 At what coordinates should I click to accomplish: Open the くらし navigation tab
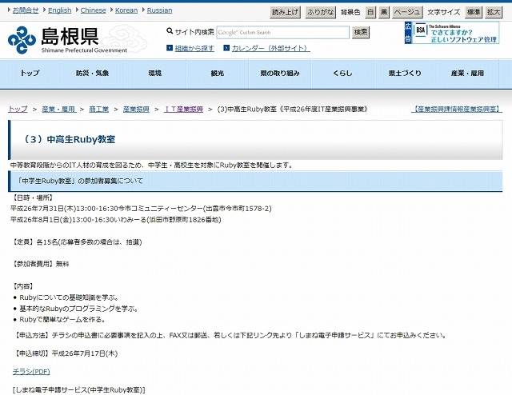342,74
